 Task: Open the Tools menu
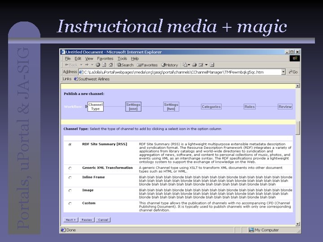click(122, 59)
